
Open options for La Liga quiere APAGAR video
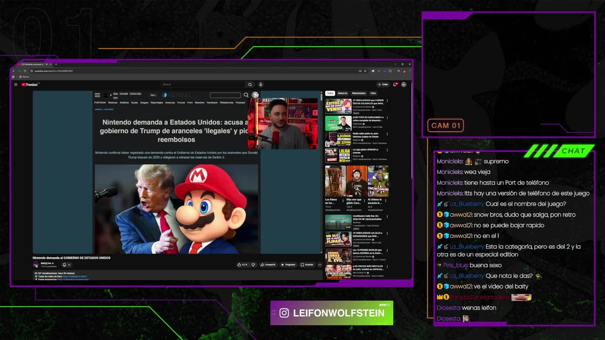coord(387,151)
